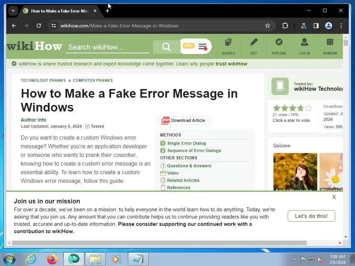355x266 pixels.
Task: Open the Explore compass menu
Action: click(279, 47)
